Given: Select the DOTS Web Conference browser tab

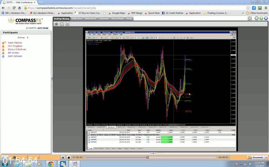Looking at the screenshot, I should (19, 3).
